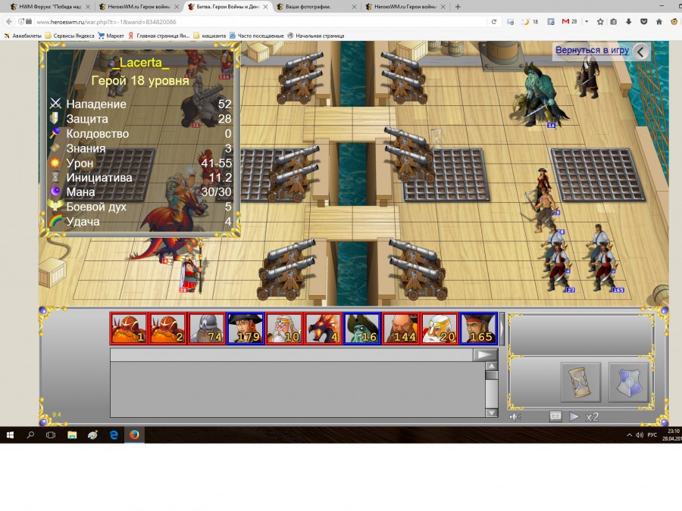
Task: Open File Explorer from the taskbar
Action: [72, 435]
